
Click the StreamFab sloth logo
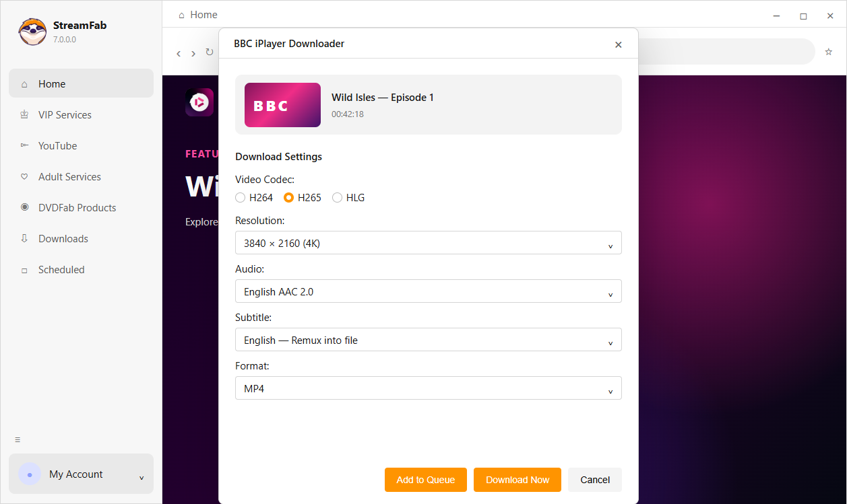pos(32,32)
